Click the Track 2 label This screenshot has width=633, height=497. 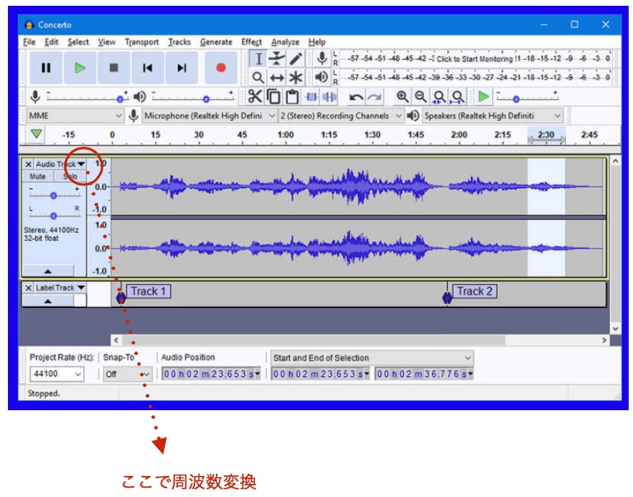[474, 292]
